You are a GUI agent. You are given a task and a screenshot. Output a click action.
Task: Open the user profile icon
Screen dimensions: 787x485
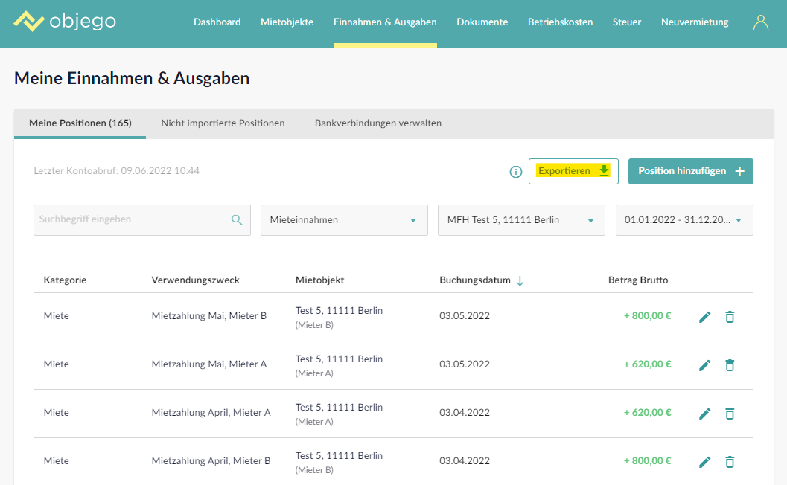click(x=760, y=22)
